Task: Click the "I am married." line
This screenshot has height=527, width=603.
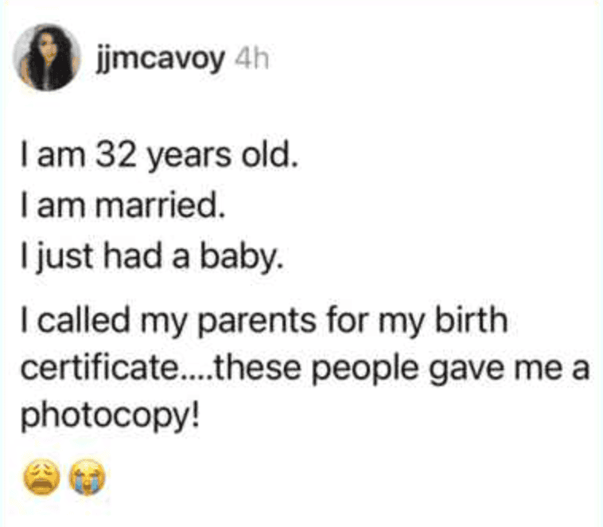Action: click(x=119, y=206)
